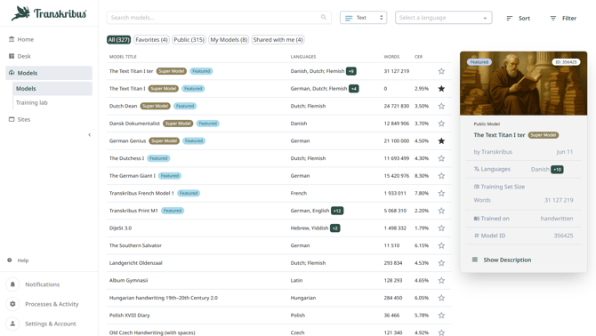Switch to the My Models (8) tab
Screen dimensions: 596x336
pyautogui.click(x=229, y=40)
